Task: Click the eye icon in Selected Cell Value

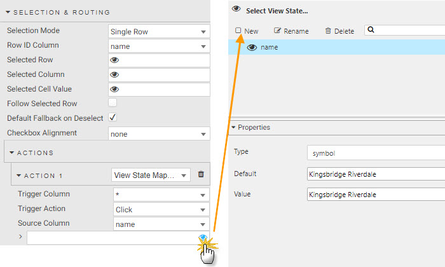Action: pyautogui.click(x=115, y=90)
